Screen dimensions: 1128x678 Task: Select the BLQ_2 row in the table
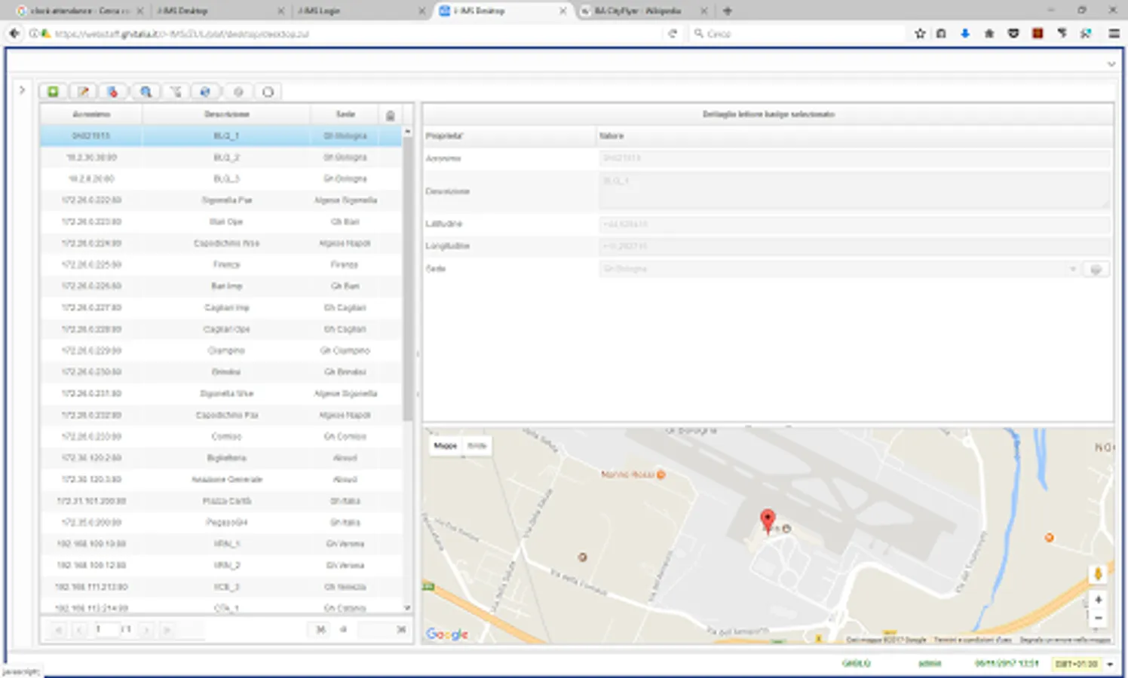pyautogui.click(x=226, y=157)
